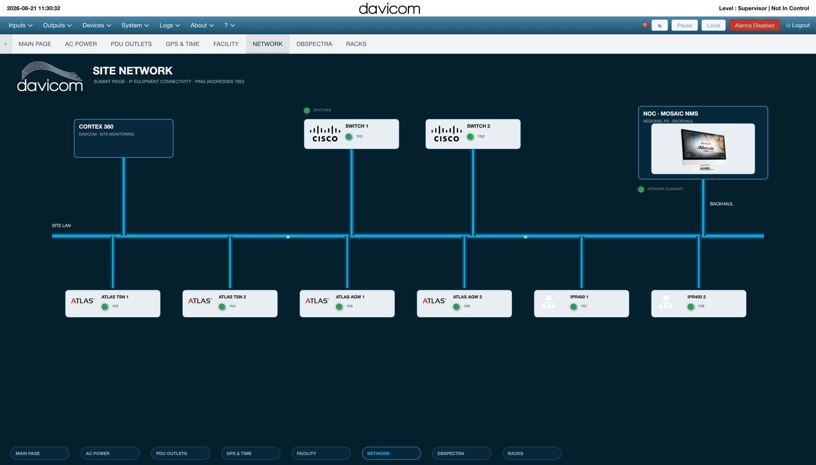This screenshot has height=465, width=816.
Task: Select the DBSPECTRA tab
Action: pos(314,44)
